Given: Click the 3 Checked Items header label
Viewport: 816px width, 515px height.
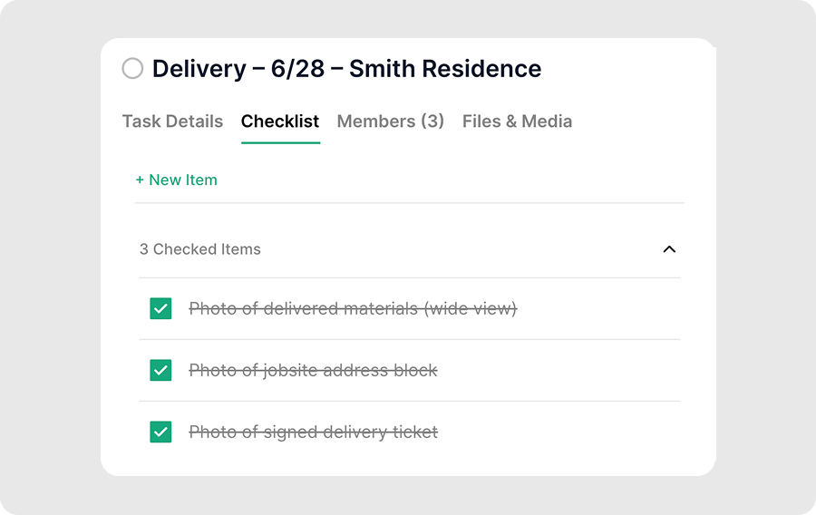Looking at the screenshot, I should pyautogui.click(x=200, y=249).
